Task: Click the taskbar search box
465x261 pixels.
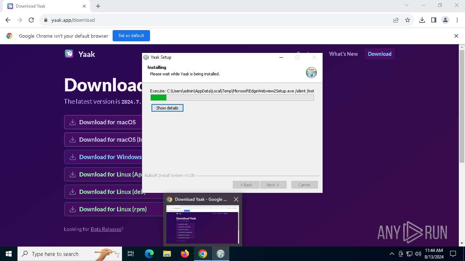Action: 69,254
